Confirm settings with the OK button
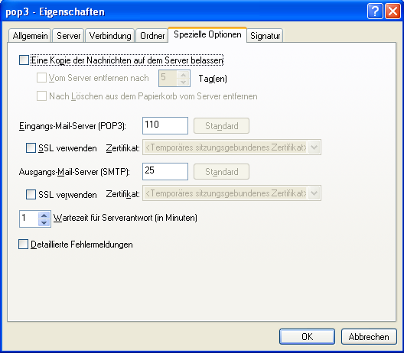Image resolution: width=404 pixels, height=353 pixels. (x=307, y=336)
